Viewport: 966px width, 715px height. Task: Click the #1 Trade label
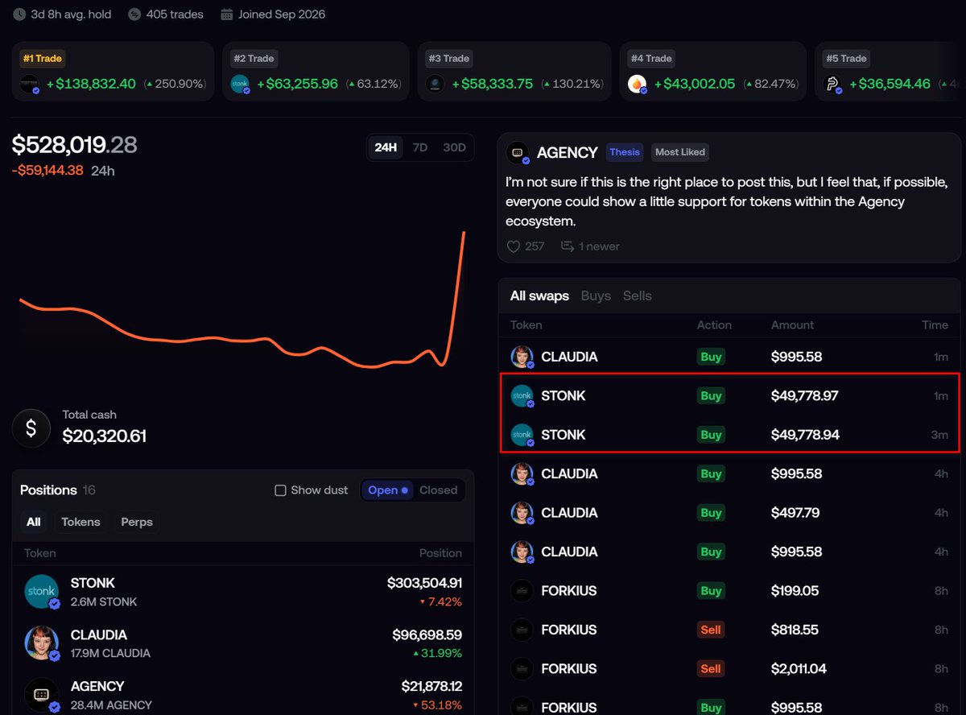pyautogui.click(x=43, y=59)
